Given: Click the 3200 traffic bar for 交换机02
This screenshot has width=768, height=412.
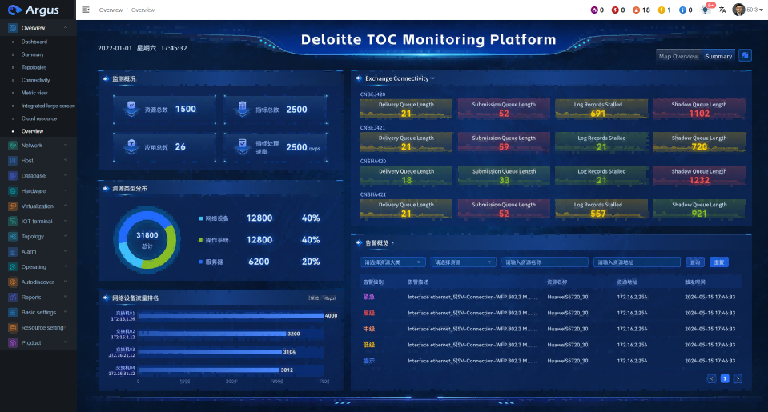Looking at the screenshot, I should (x=212, y=334).
